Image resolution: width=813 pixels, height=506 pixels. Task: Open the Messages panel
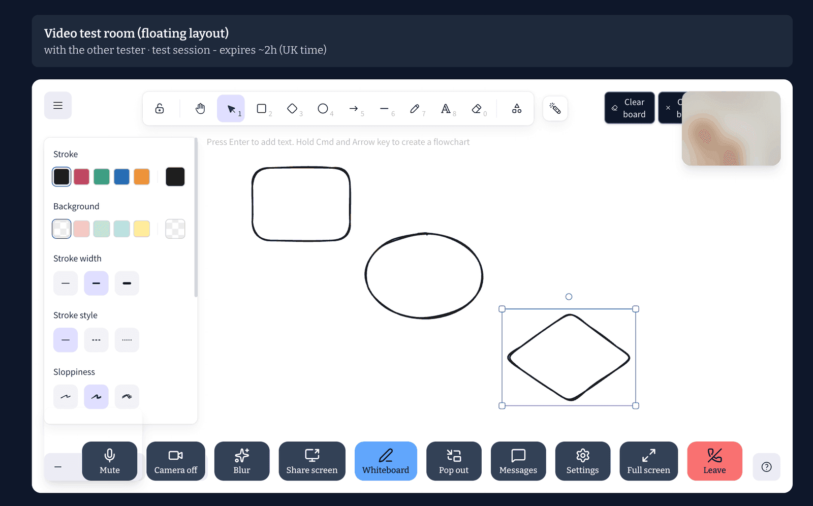click(518, 461)
